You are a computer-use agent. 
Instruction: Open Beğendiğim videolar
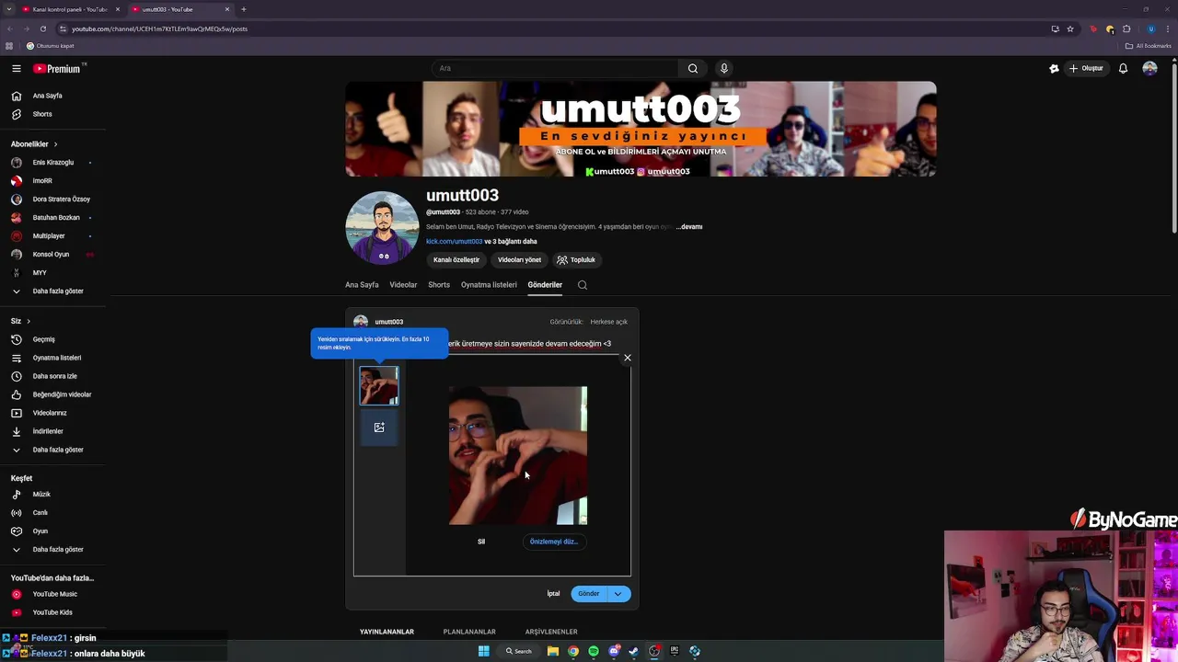pos(62,394)
